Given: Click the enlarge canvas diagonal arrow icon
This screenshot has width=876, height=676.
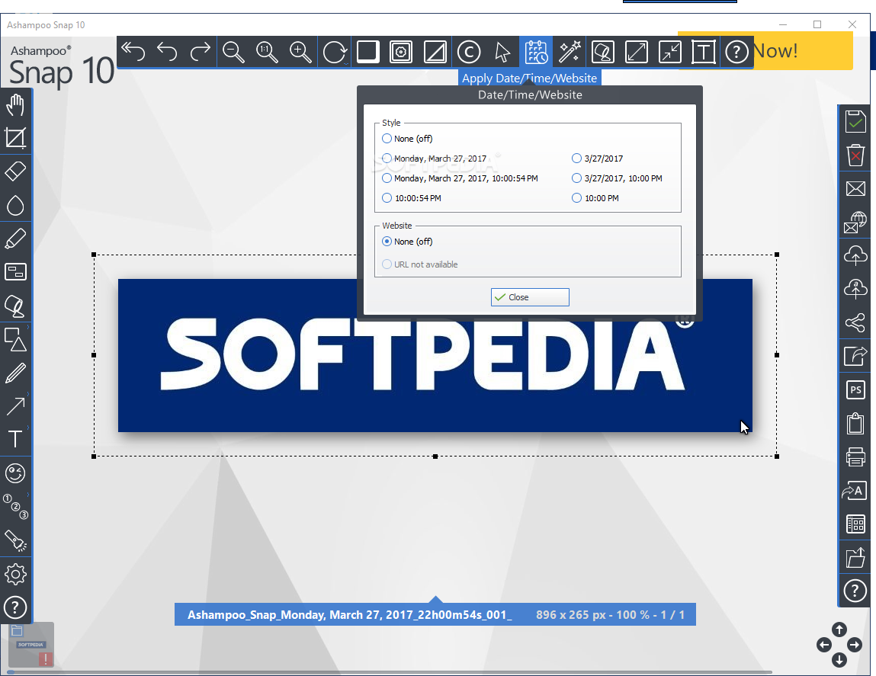Looking at the screenshot, I should (x=637, y=52).
